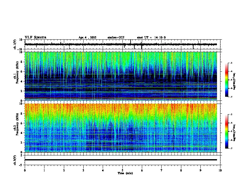This screenshot has width=248, height=191.
Task: Click time axis tick label "9"
Action: tap(200, 170)
